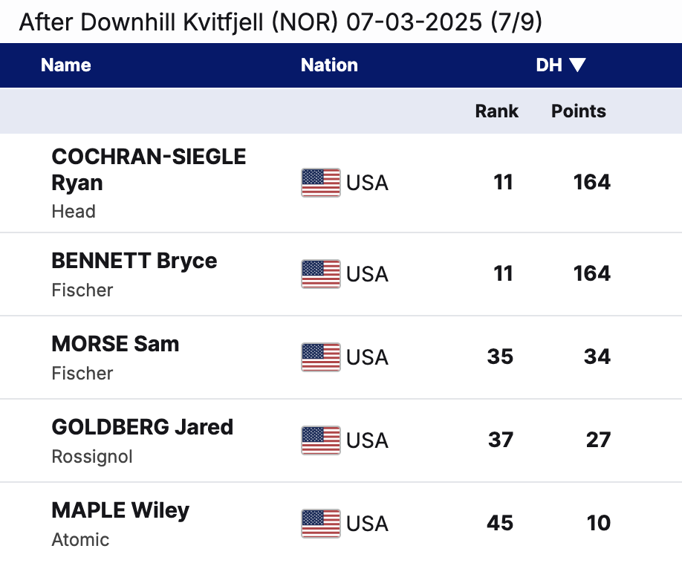
Task: Click the DH sort arrow
Action: click(x=578, y=65)
